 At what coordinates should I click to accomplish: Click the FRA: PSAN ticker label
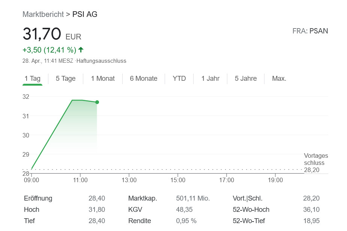(310, 31)
